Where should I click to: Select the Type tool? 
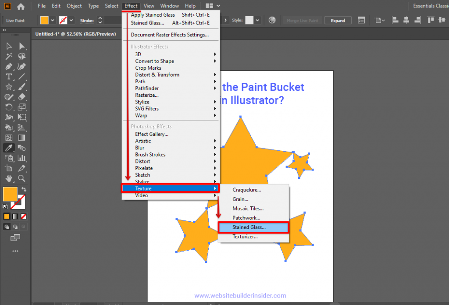click(x=9, y=77)
